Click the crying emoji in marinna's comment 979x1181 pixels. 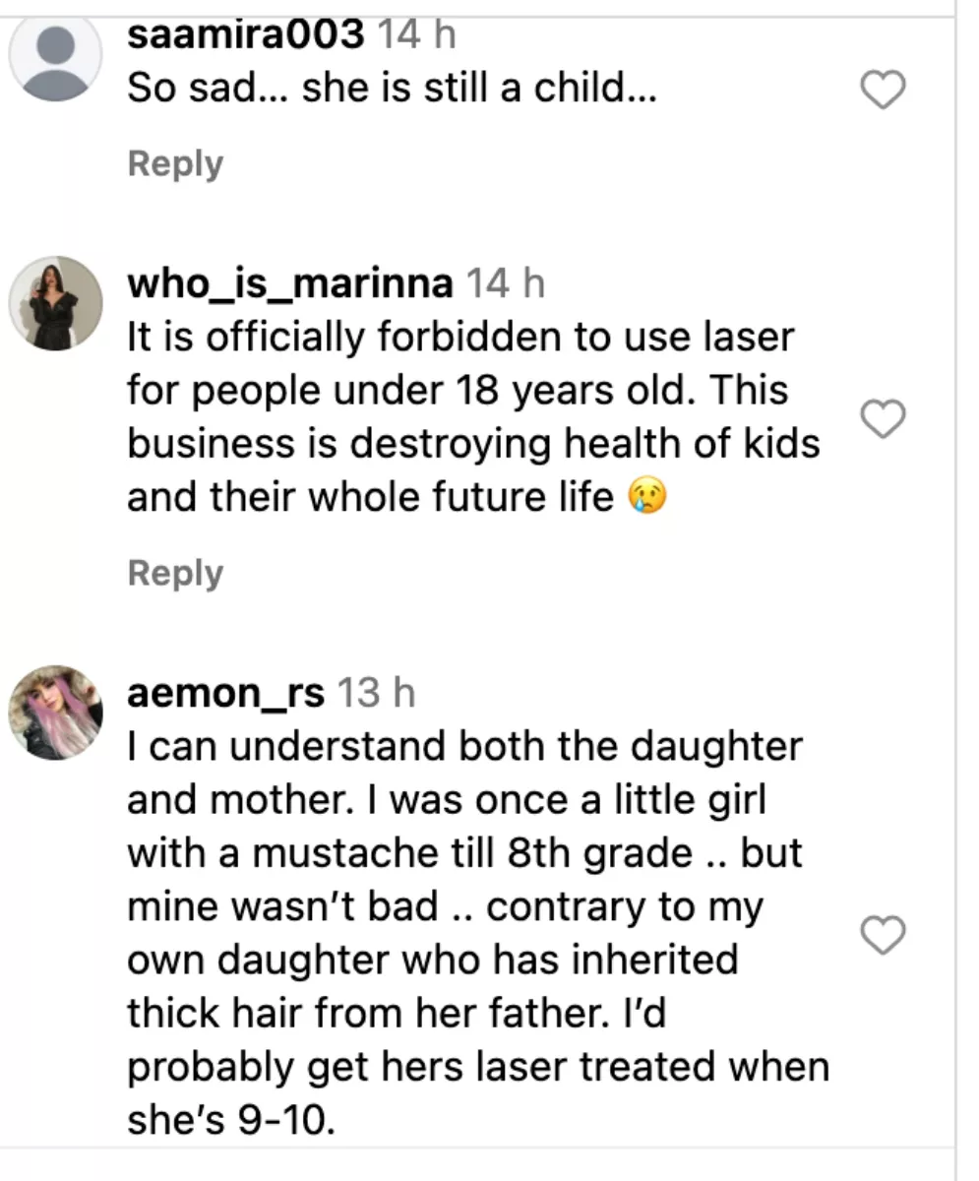pos(645,499)
